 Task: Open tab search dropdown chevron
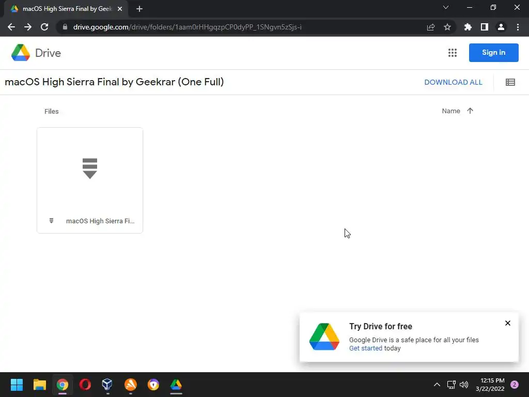tap(446, 7)
